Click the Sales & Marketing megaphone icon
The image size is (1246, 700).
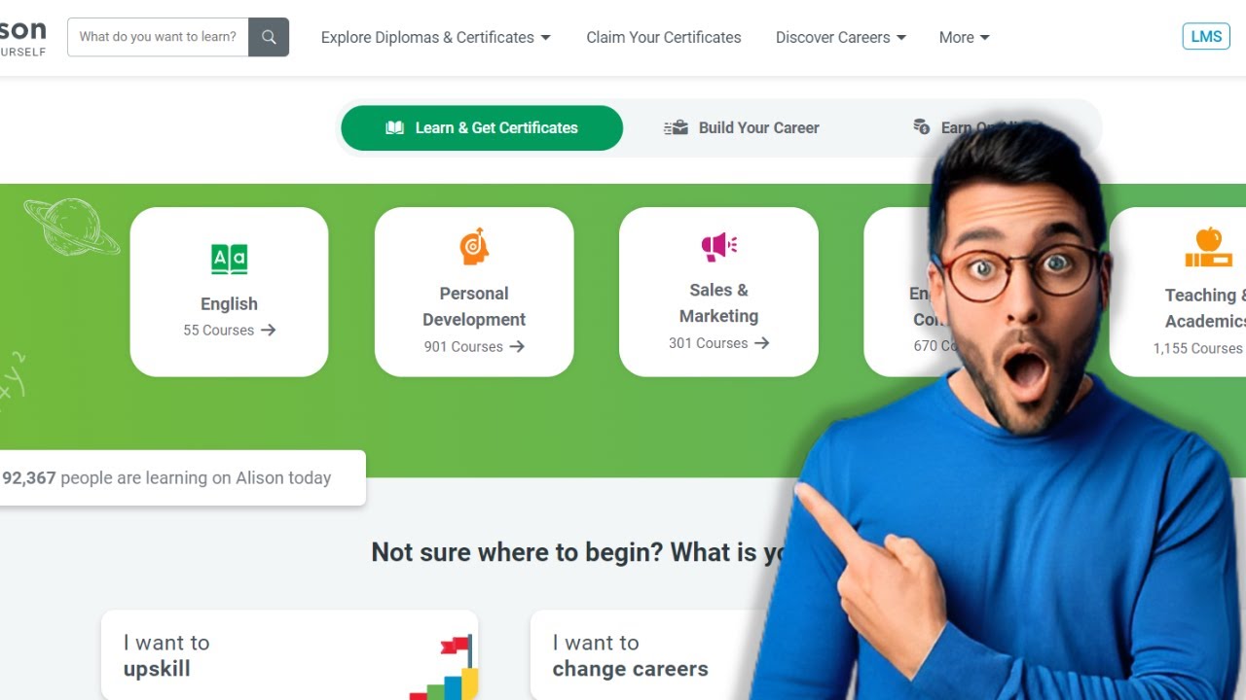click(719, 246)
